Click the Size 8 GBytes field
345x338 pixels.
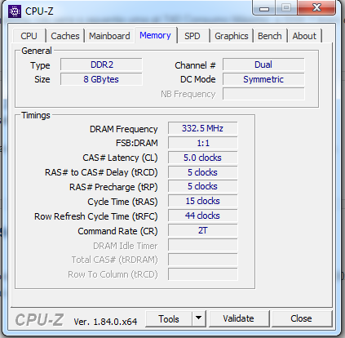coord(101,79)
